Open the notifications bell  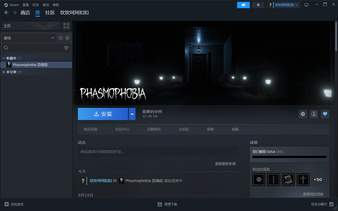point(258,5)
